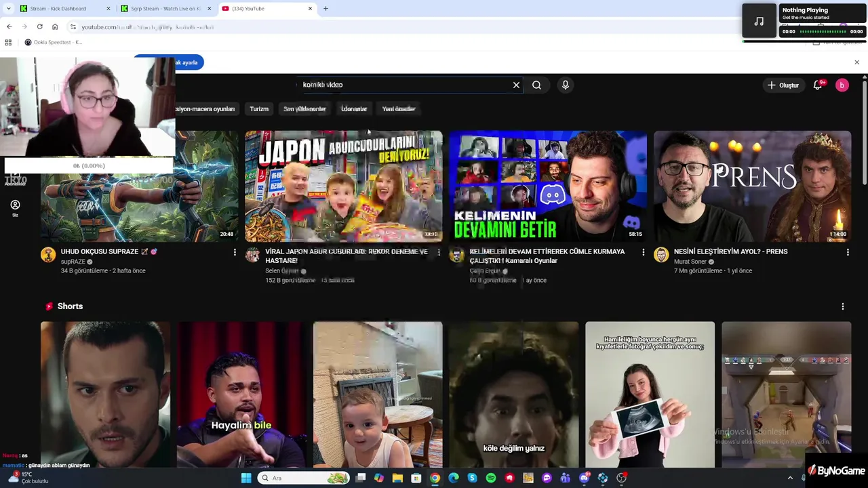The height and width of the screenshot is (488, 868).
Task: Click the taskbar Ara search box
Action: pos(304,478)
